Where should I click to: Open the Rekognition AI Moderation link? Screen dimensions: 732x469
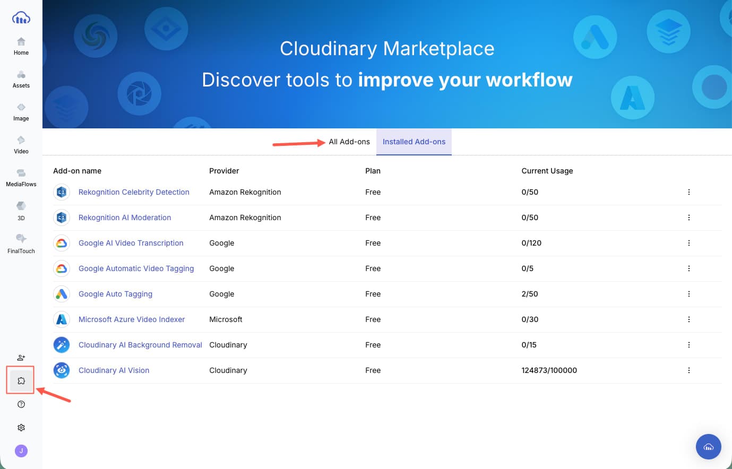click(125, 218)
